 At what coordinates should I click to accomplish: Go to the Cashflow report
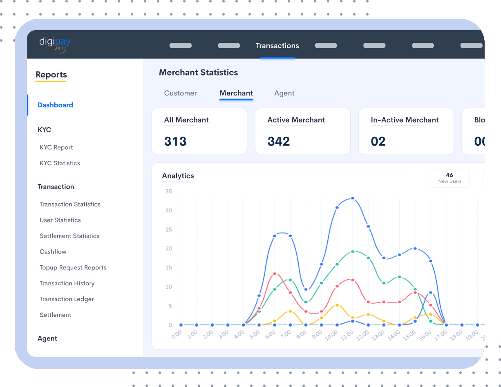(53, 252)
